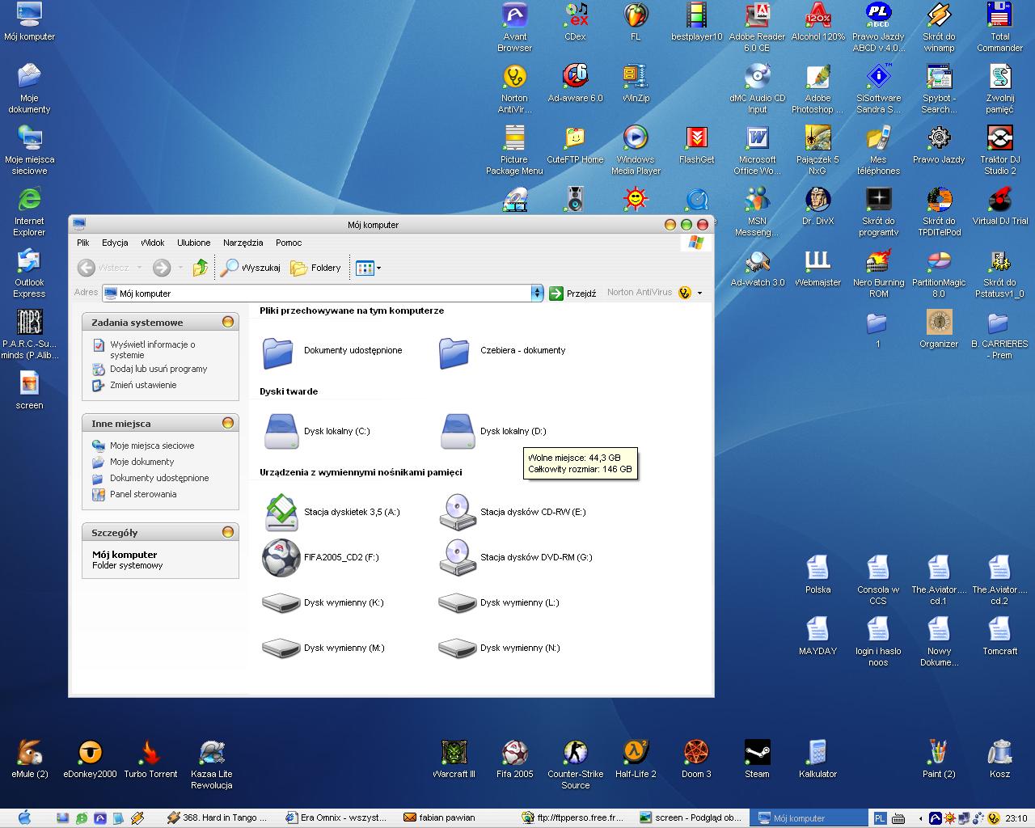Click the Zmień ustawienie link
The image size is (1035, 828).
click(143, 385)
